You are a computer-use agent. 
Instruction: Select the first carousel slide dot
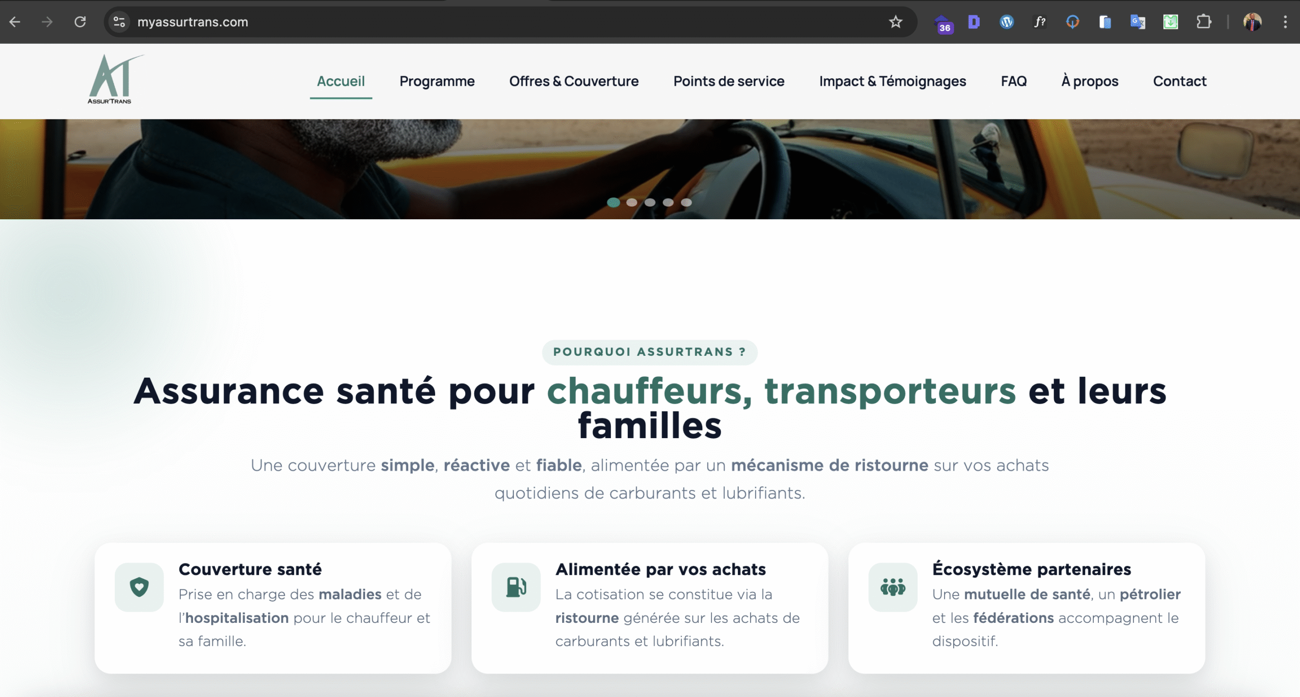click(x=613, y=203)
